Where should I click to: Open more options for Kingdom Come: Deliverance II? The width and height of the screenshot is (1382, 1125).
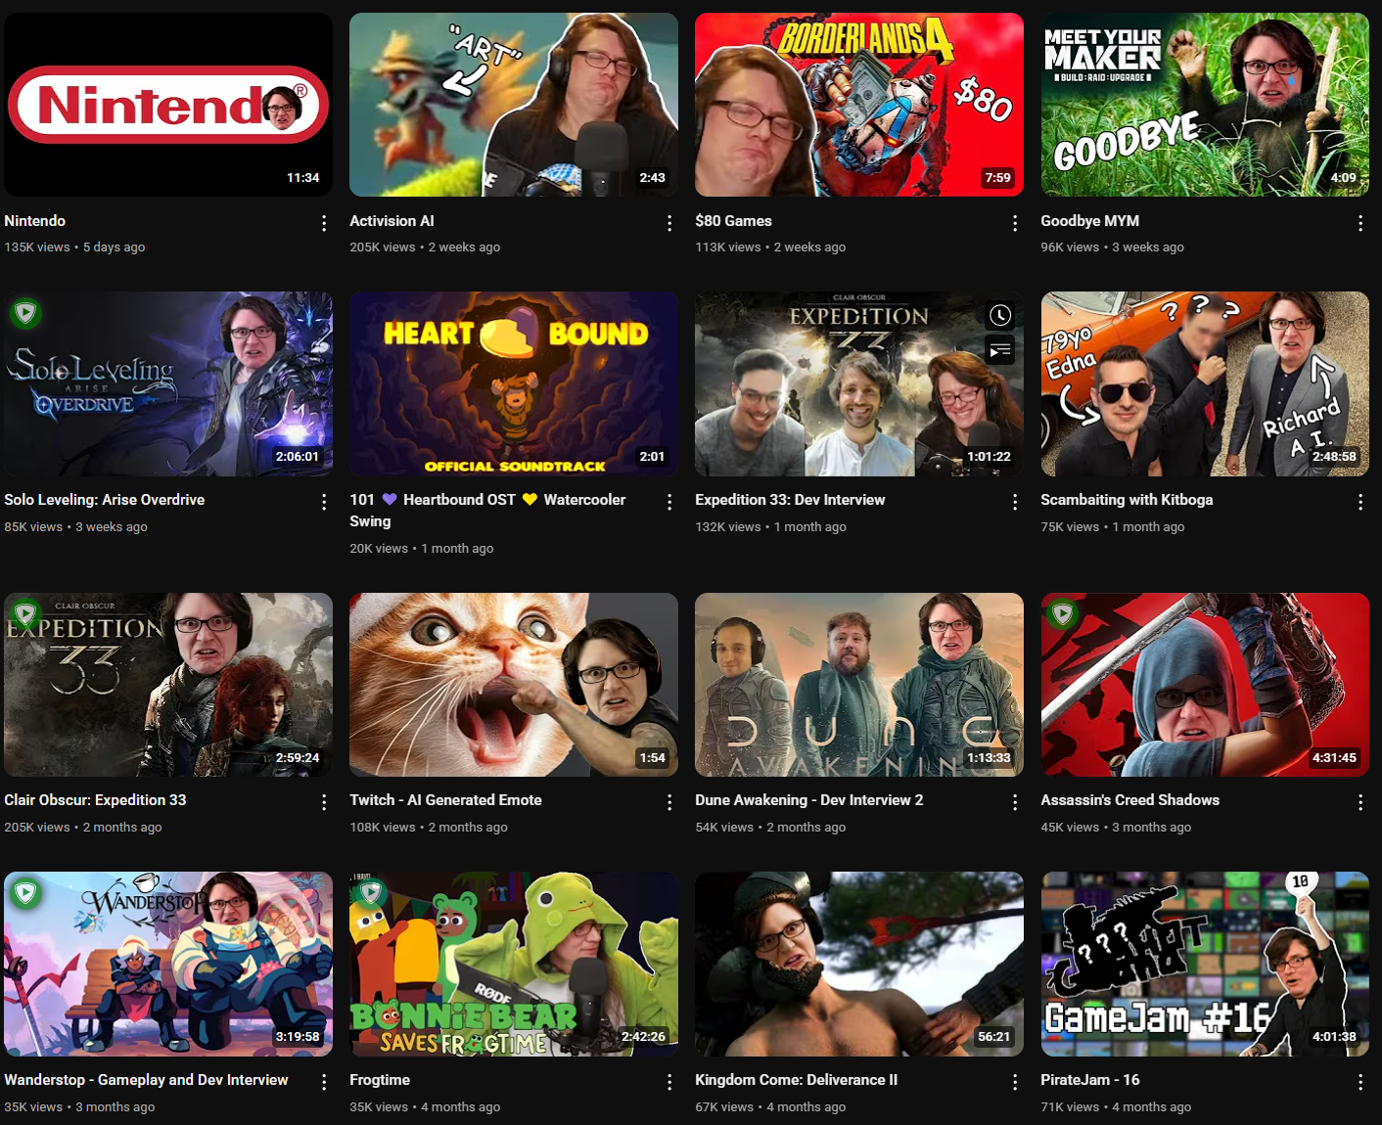click(1015, 1082)
